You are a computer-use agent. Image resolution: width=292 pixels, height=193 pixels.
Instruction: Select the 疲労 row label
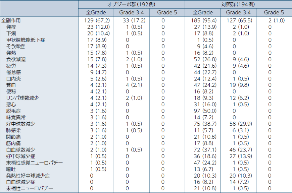[11, 66]
